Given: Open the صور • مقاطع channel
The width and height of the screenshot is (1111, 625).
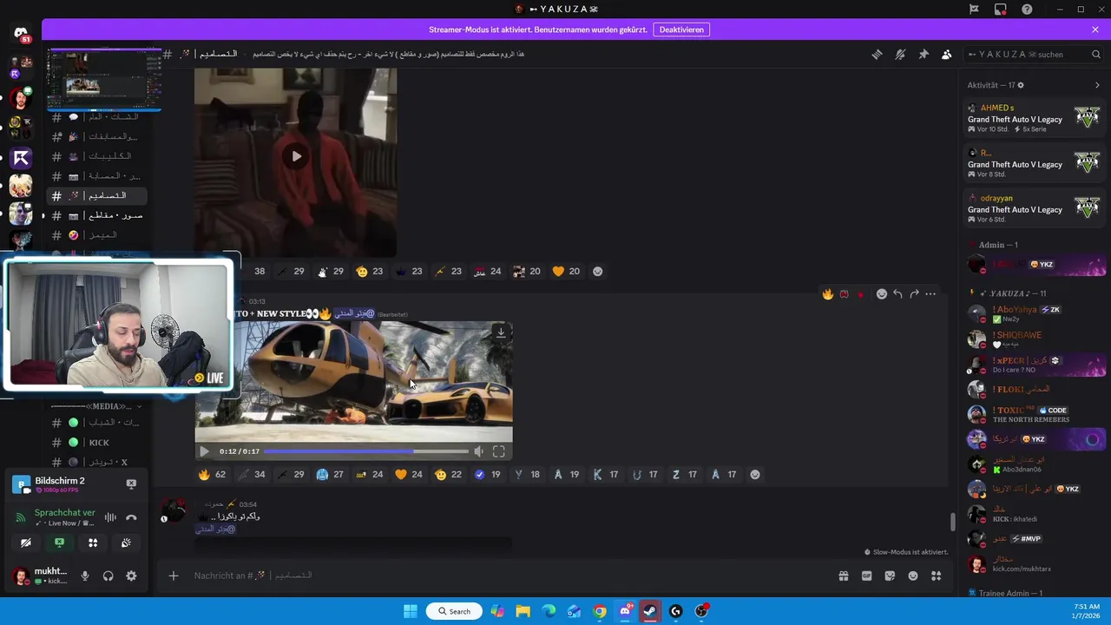Looking at the screenshot, I should tap(97, 215).
